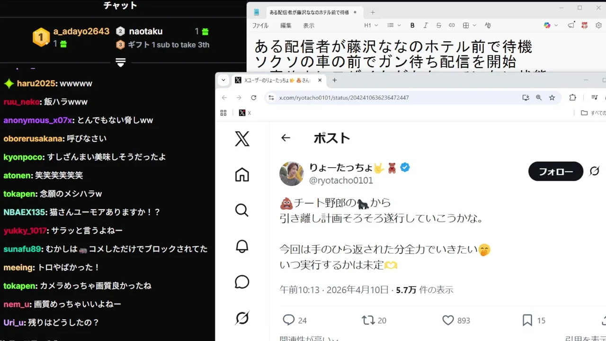Open the browser extensions puzzle icon
Screen dimensions: 606x341
[x=573, y=98]
